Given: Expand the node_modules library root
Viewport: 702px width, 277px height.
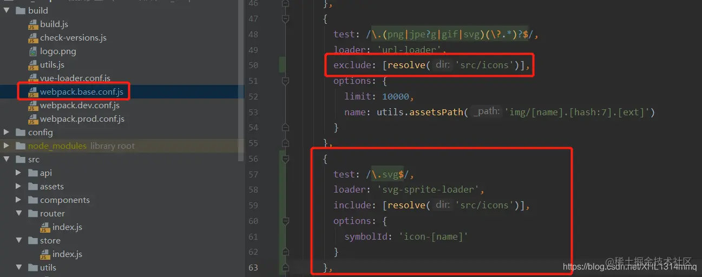Looking at the screenshot, I should 6,146.
